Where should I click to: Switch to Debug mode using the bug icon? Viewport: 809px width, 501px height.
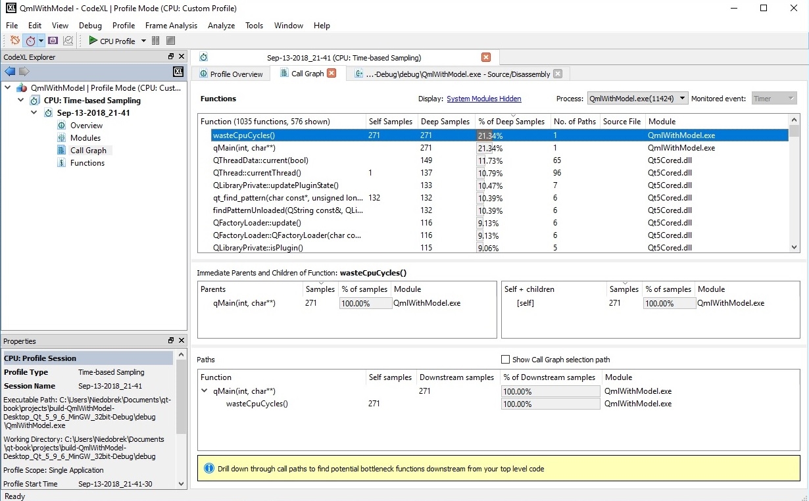click(x=15, y=41)
